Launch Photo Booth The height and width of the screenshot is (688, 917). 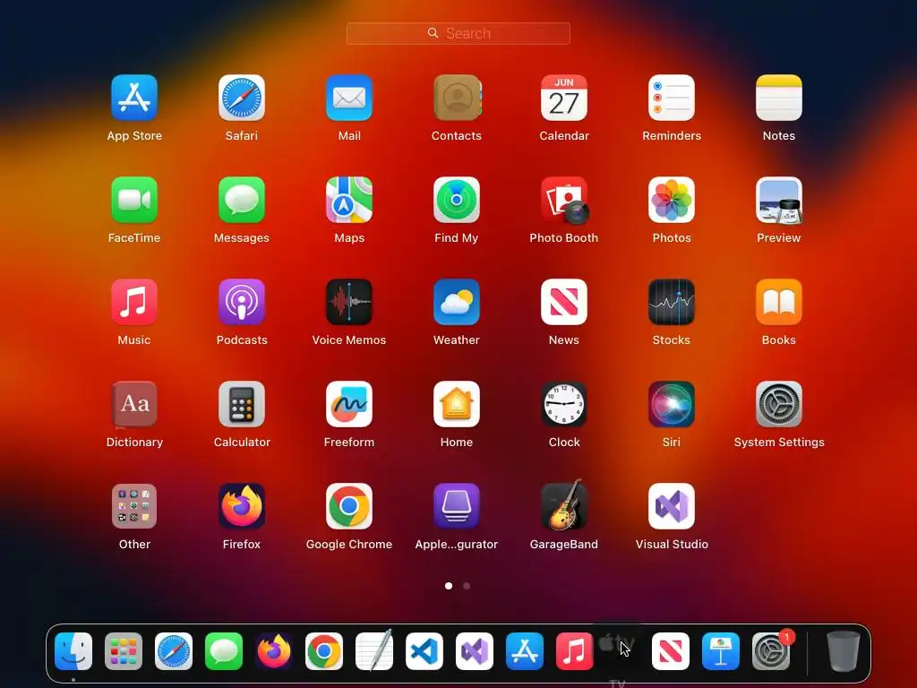click(x=564, y=200)
